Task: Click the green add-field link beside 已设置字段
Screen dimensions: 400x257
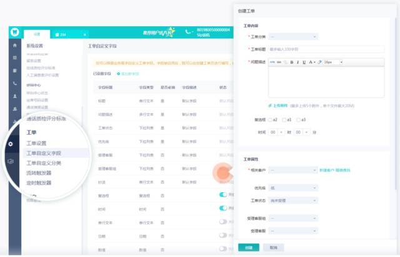Action: 130,74
